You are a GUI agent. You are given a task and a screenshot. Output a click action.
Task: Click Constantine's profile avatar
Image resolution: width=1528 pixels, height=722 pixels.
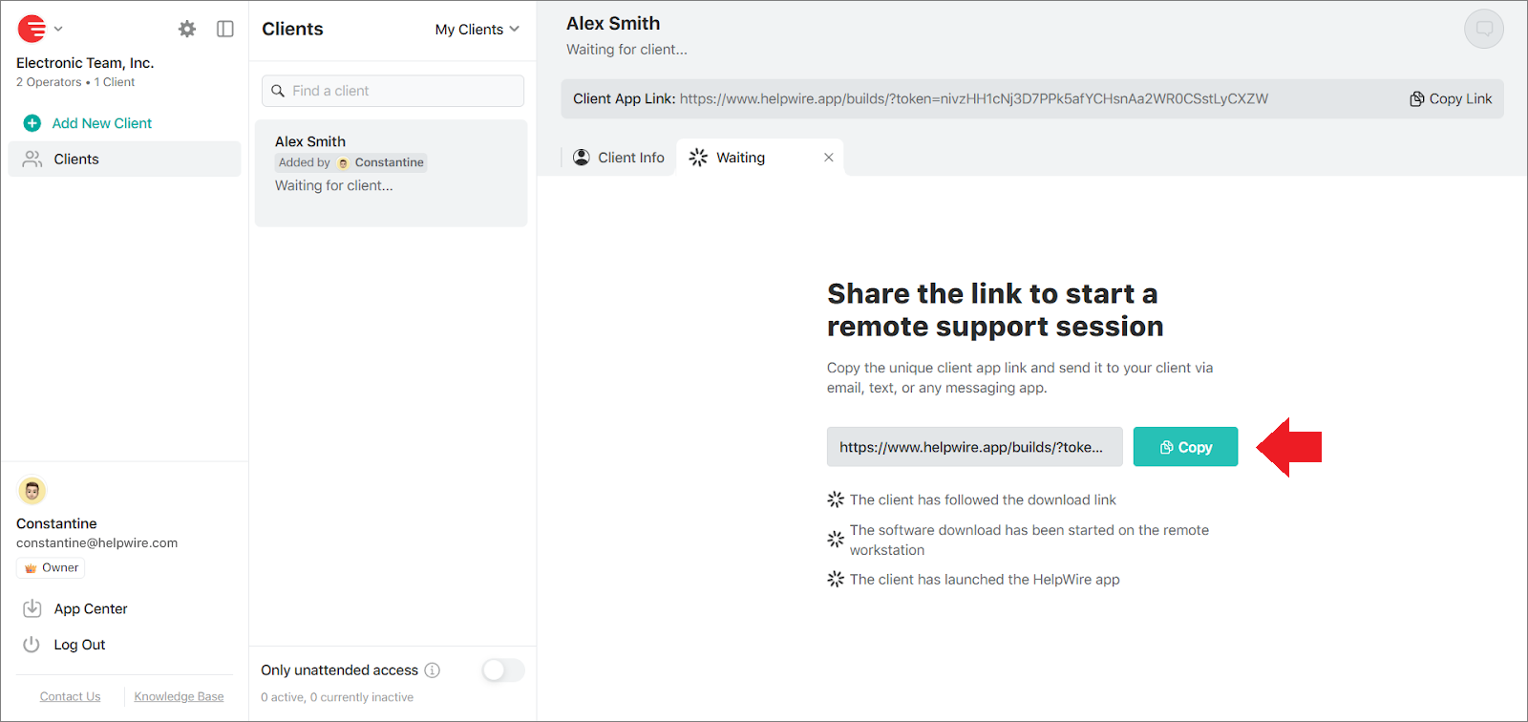click(x=32, y=491)
